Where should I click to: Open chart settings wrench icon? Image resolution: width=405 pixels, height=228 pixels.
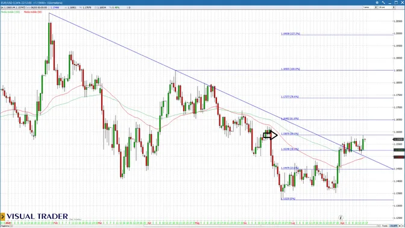pyautogui.click(x=383, y=2)
